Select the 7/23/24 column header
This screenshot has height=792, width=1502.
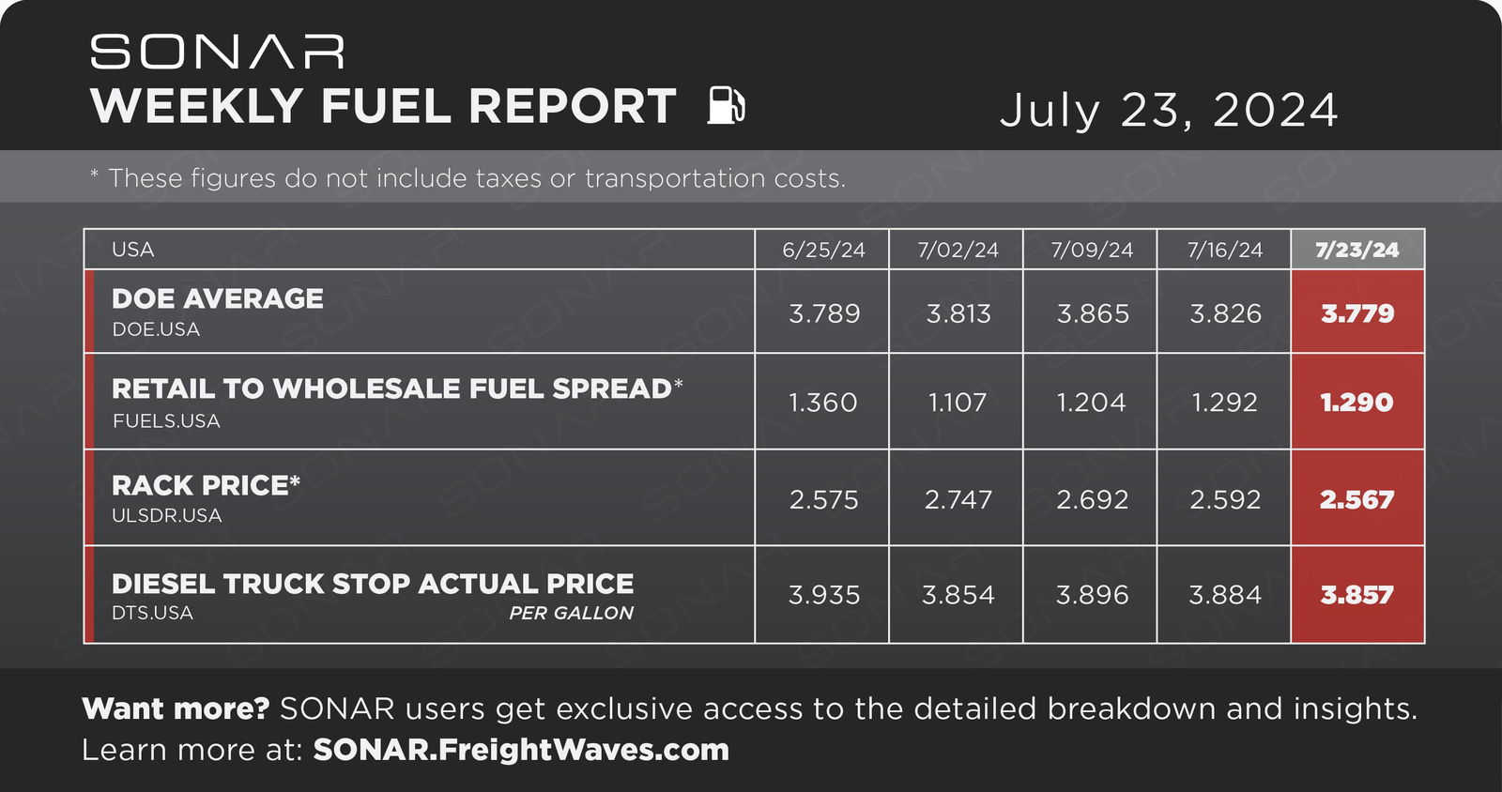[x=1357, y=250]
